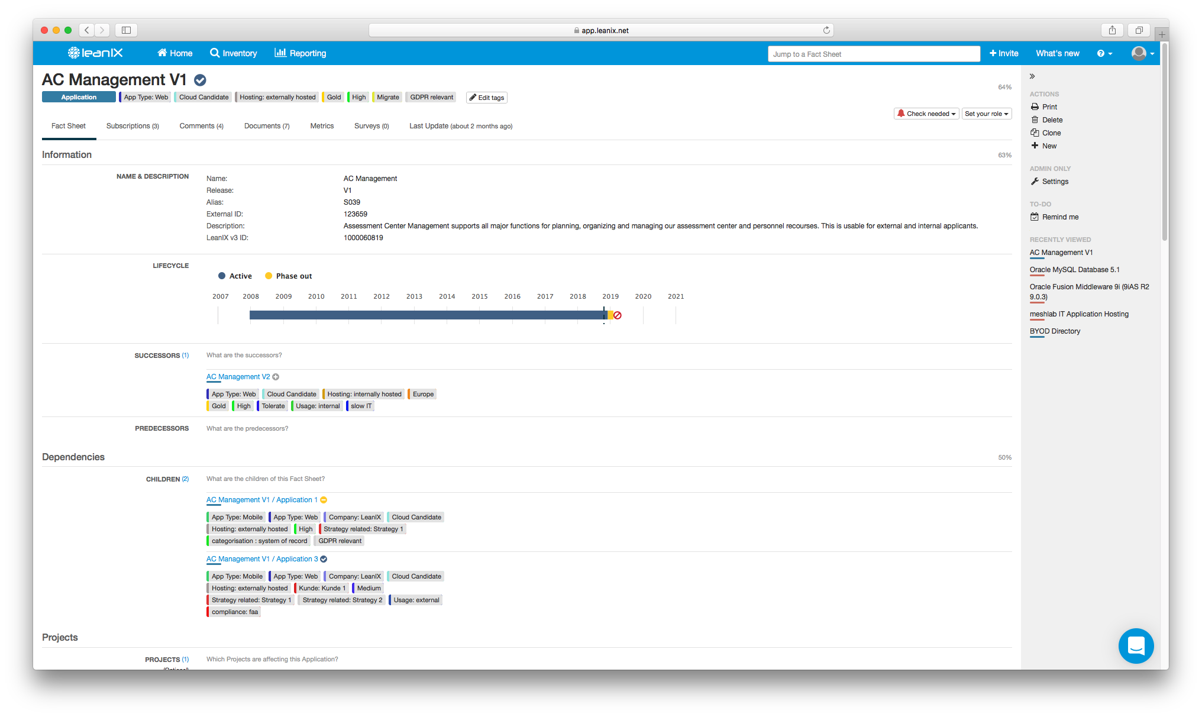Click the Print icon in Actions
This screenshot has height=717, width=1202.
pyautogui.click(x=1035, y=107)
